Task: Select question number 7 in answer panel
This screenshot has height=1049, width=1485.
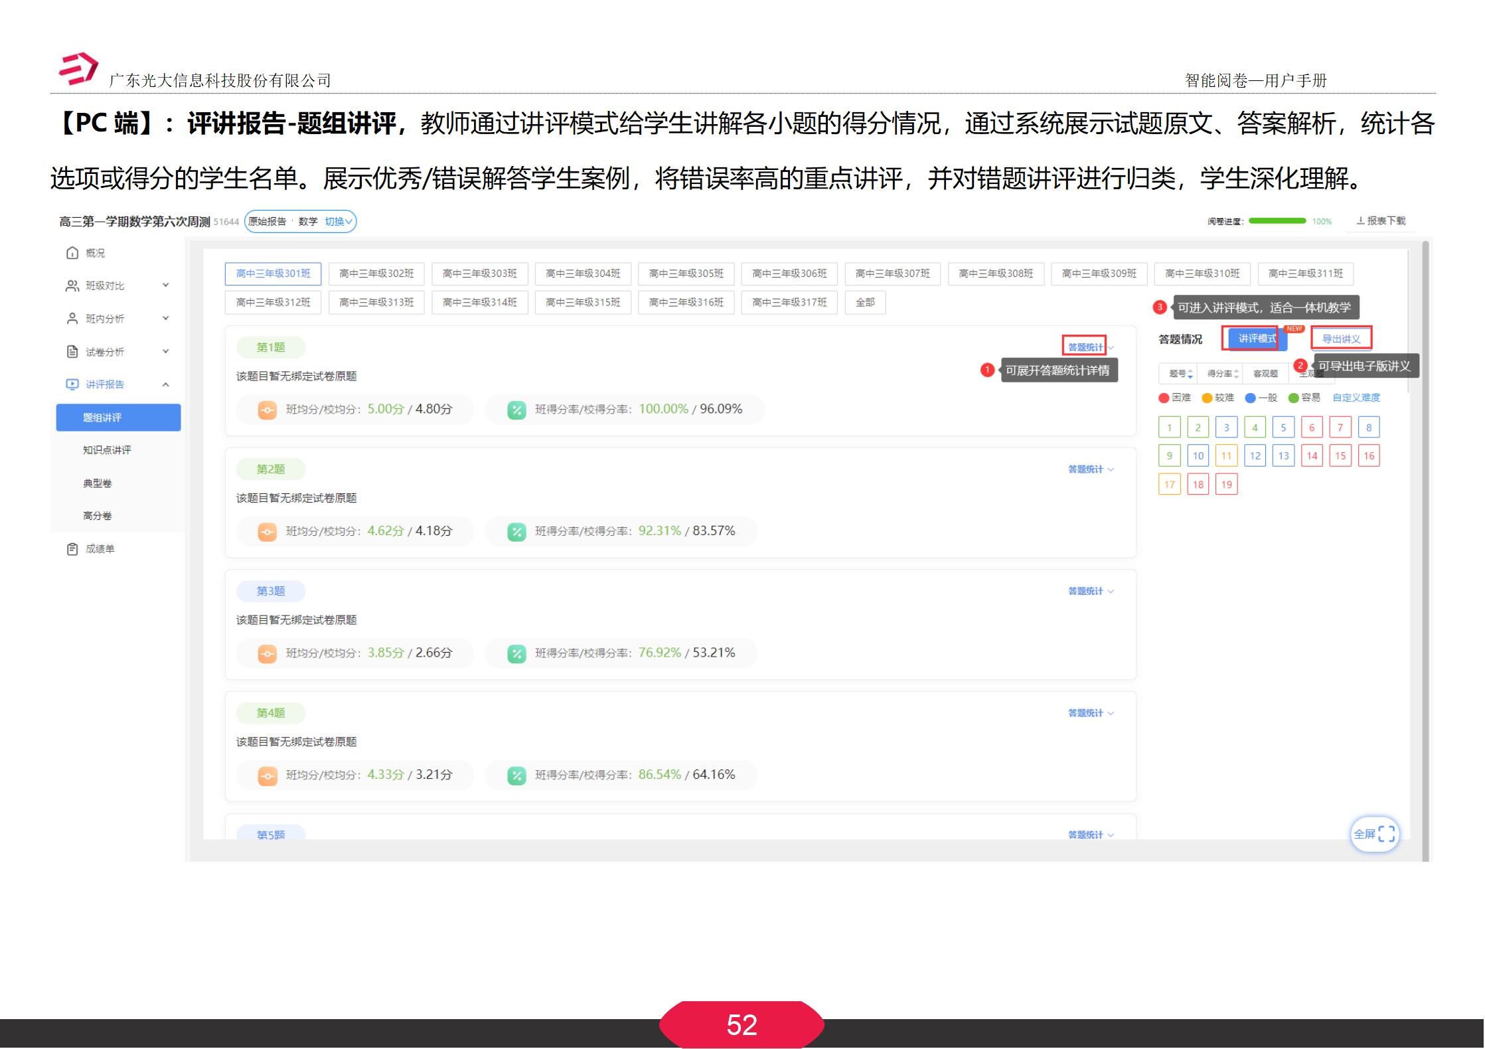Action: click(1340, 427)
